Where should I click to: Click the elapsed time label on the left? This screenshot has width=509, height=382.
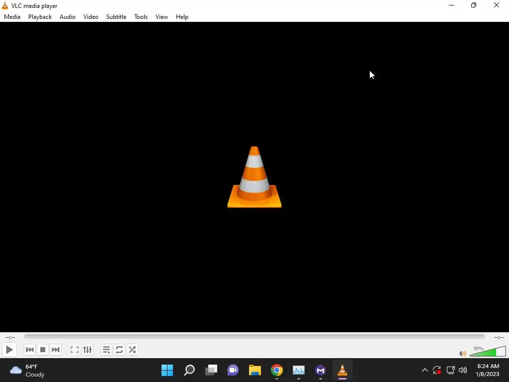pos(10,337)
